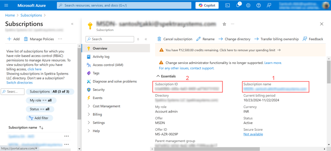
Task: Add a new subscription
Action: pos(14,39)
